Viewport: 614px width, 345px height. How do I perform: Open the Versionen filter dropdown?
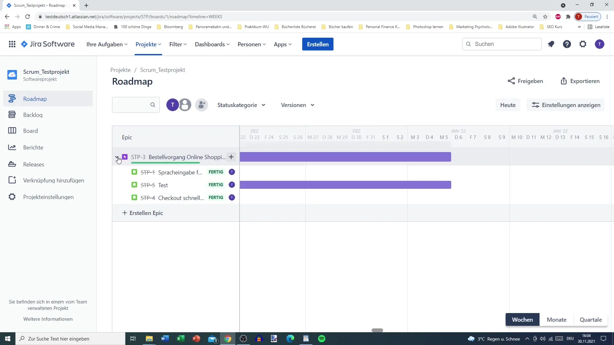click(x=298, y=105)
